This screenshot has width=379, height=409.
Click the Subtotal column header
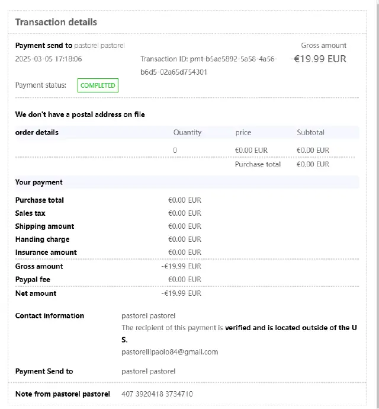[x=310, y=132]
